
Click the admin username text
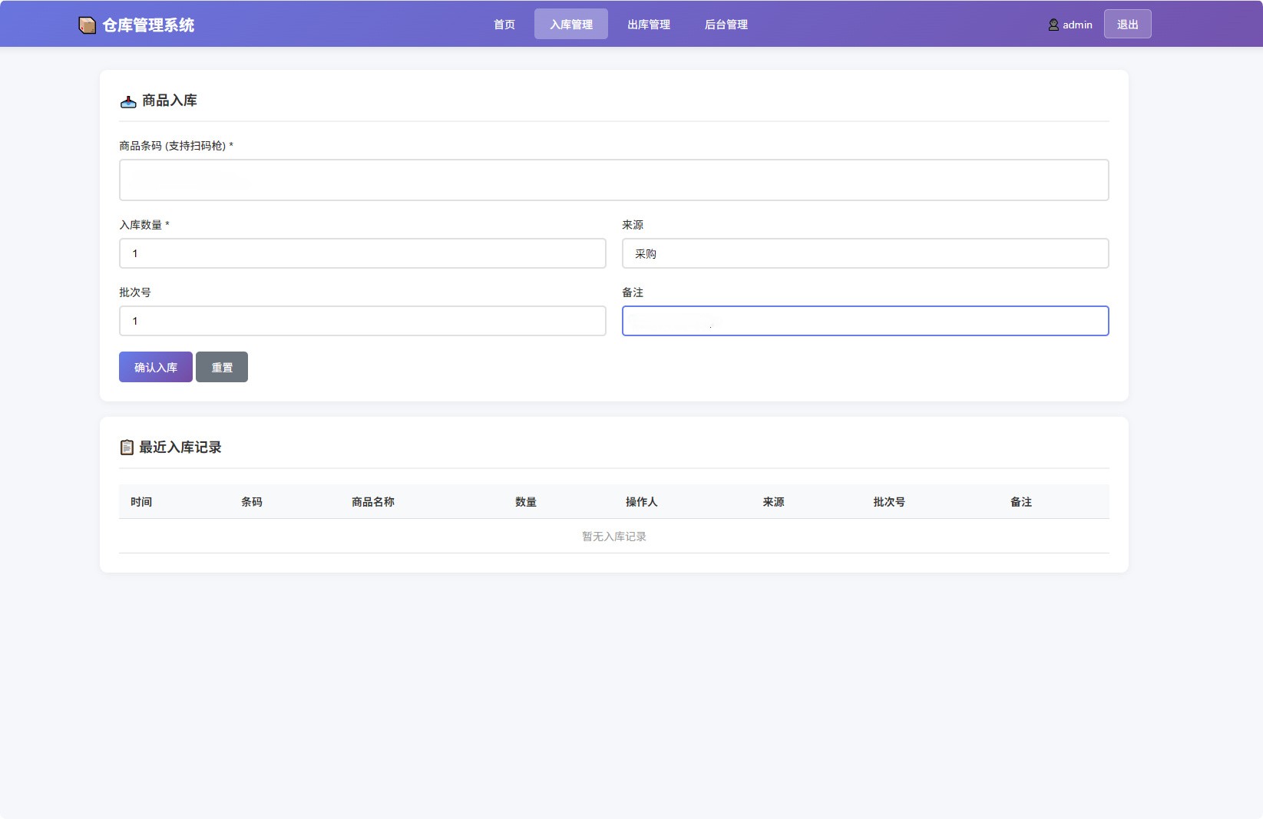tap(1077, 25)
